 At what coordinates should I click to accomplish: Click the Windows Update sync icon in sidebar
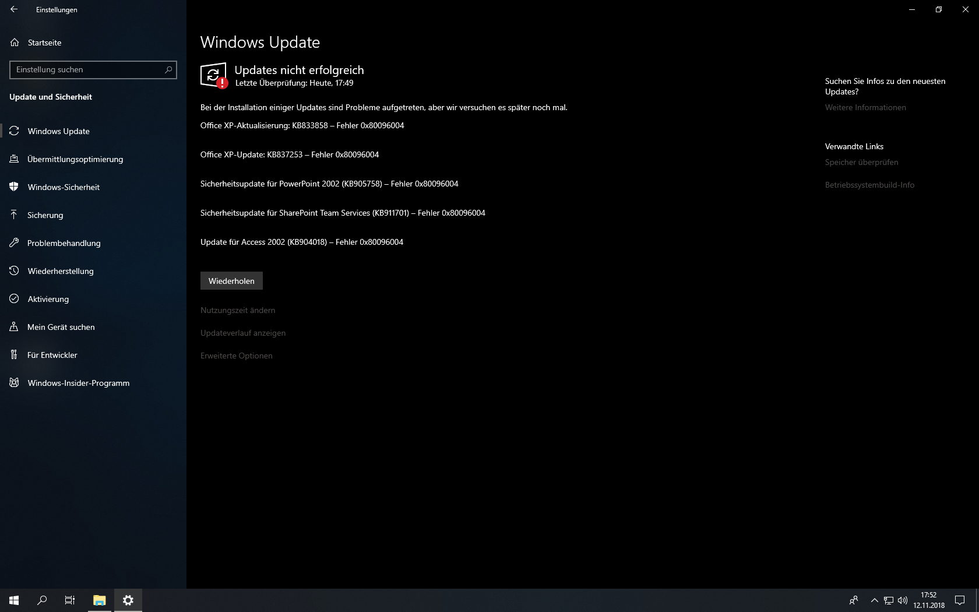click(15, 131)
